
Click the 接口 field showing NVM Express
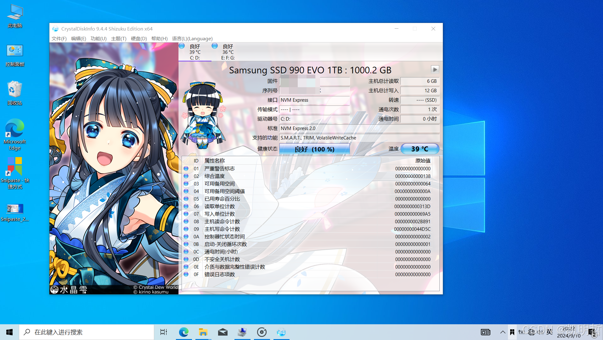(314, 100)
